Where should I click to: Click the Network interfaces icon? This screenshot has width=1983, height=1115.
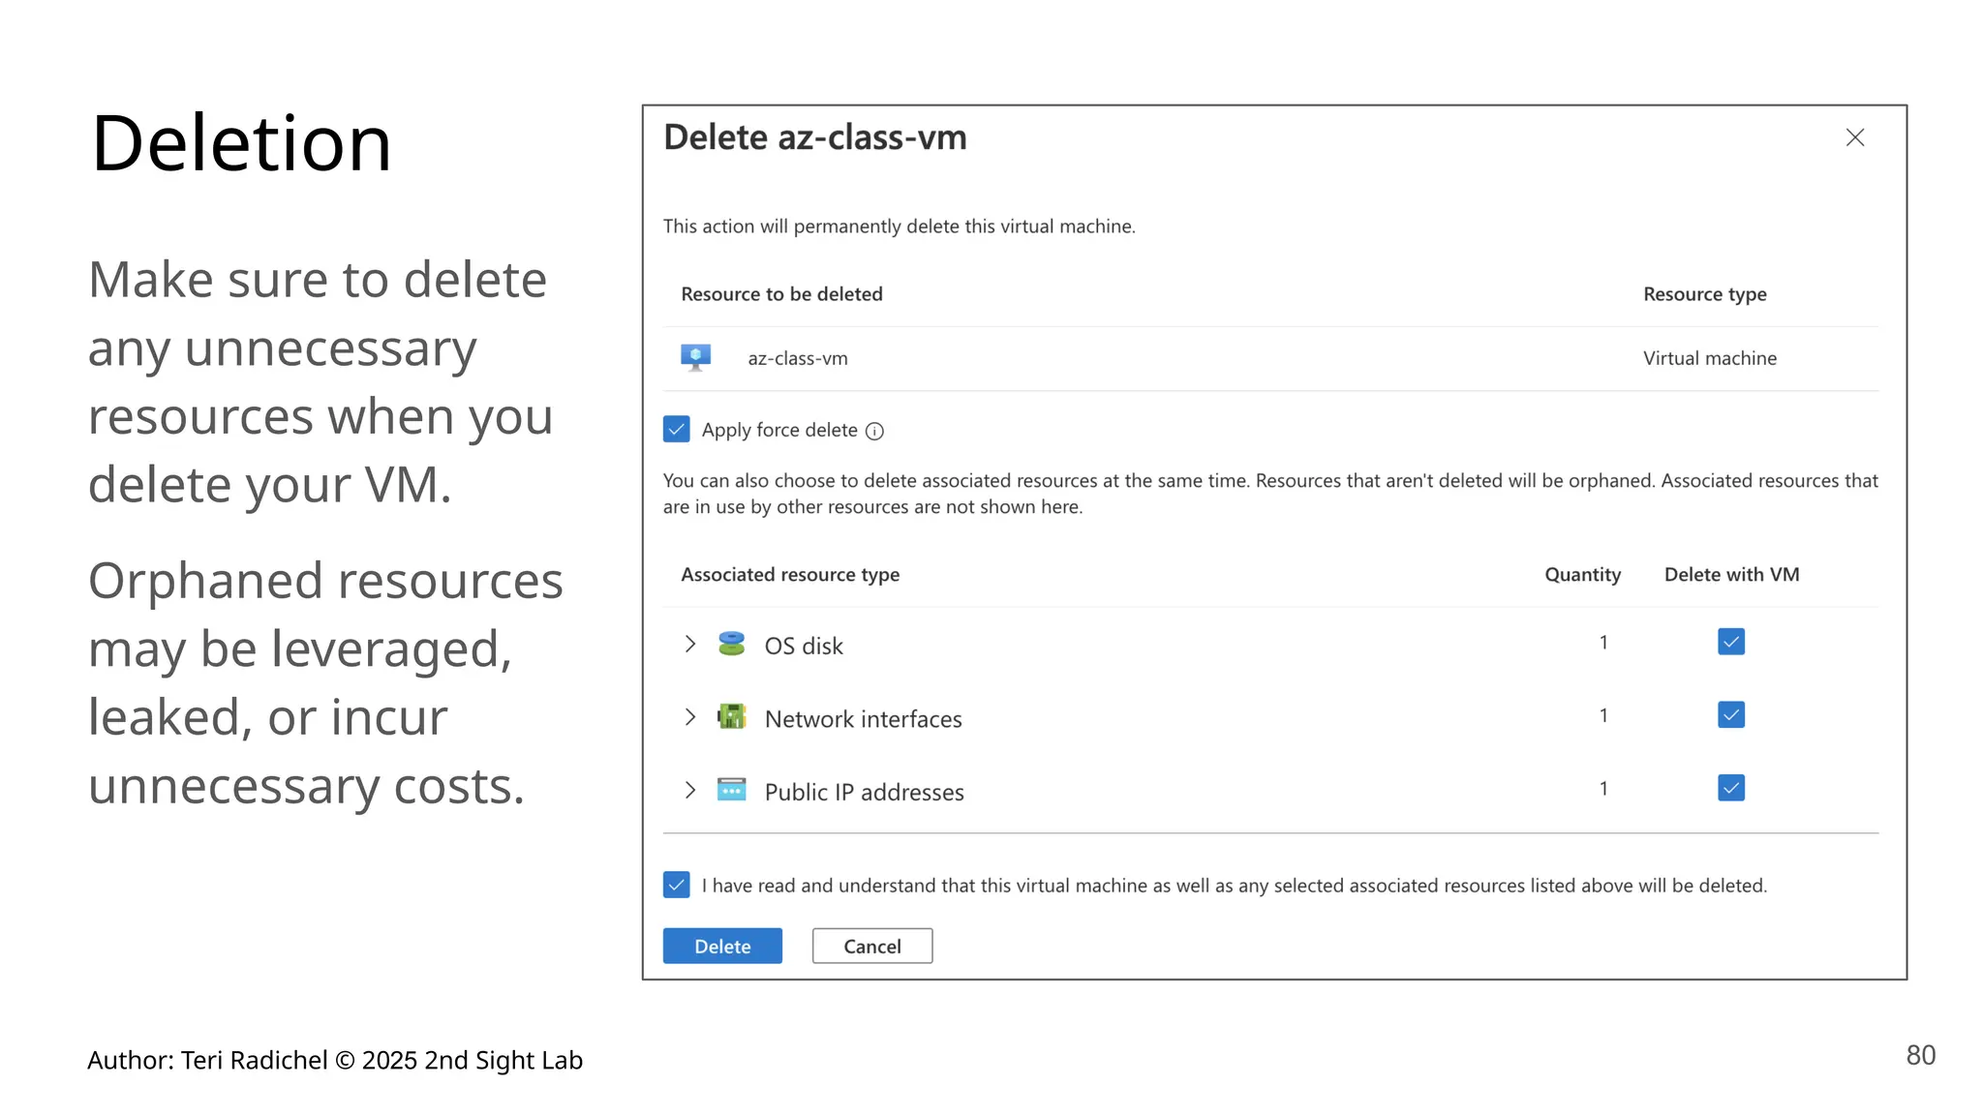tap(732, 716)
